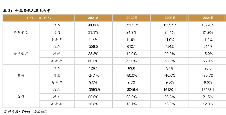The height and width of the screenshot is (115, 226).
Task: Select the -50.0% growth cell
Action: [131, 75]
